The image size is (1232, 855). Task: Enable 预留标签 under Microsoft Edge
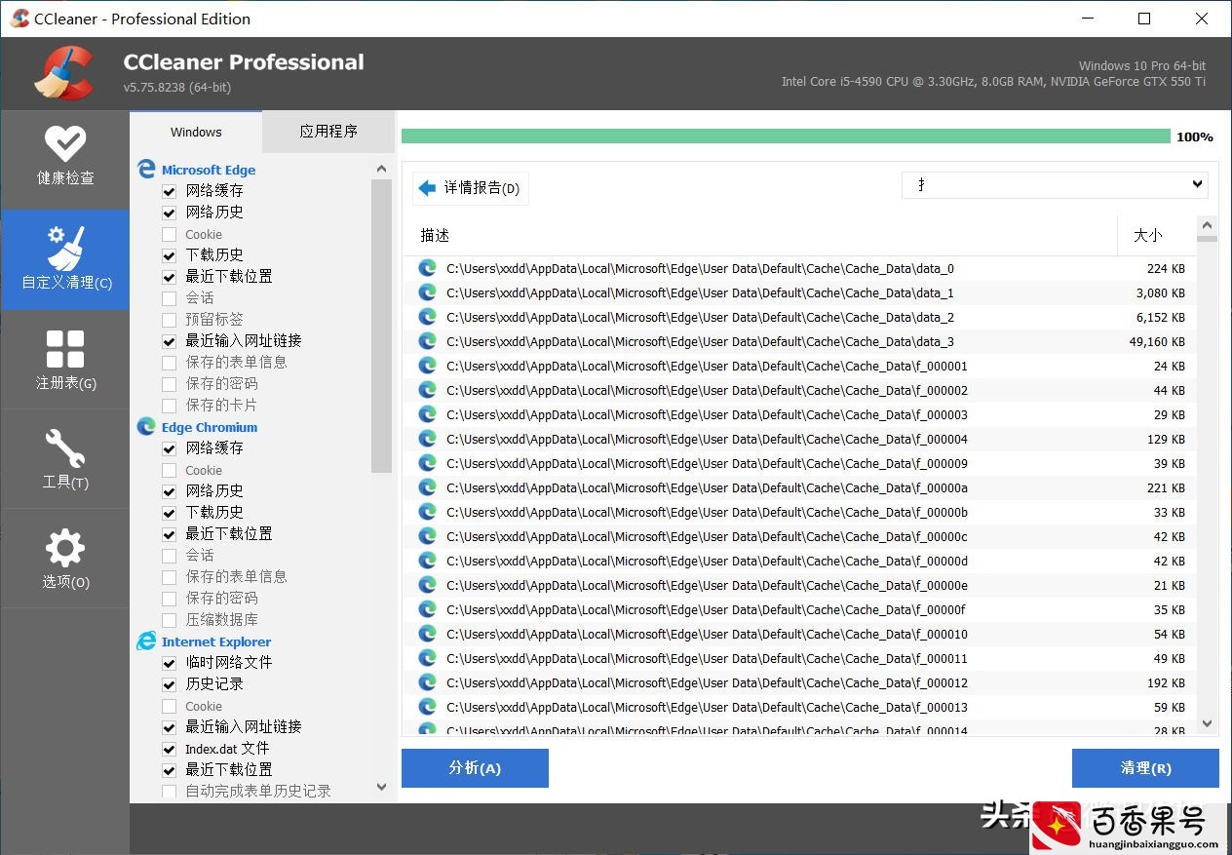coord(170,320)
